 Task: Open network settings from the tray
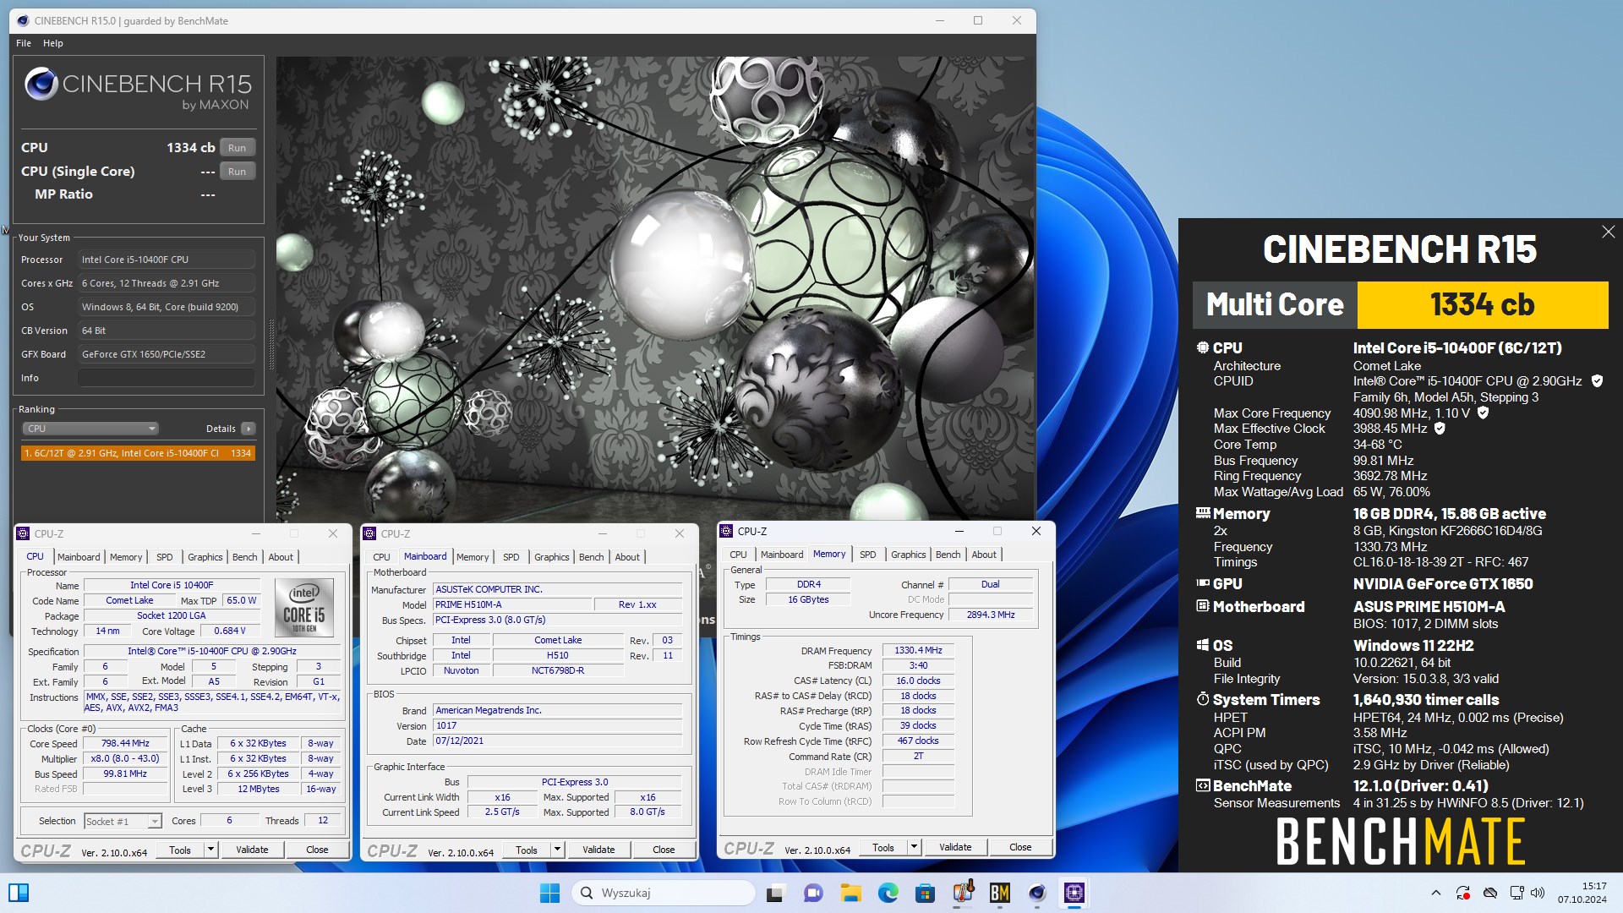point(1516,893)
